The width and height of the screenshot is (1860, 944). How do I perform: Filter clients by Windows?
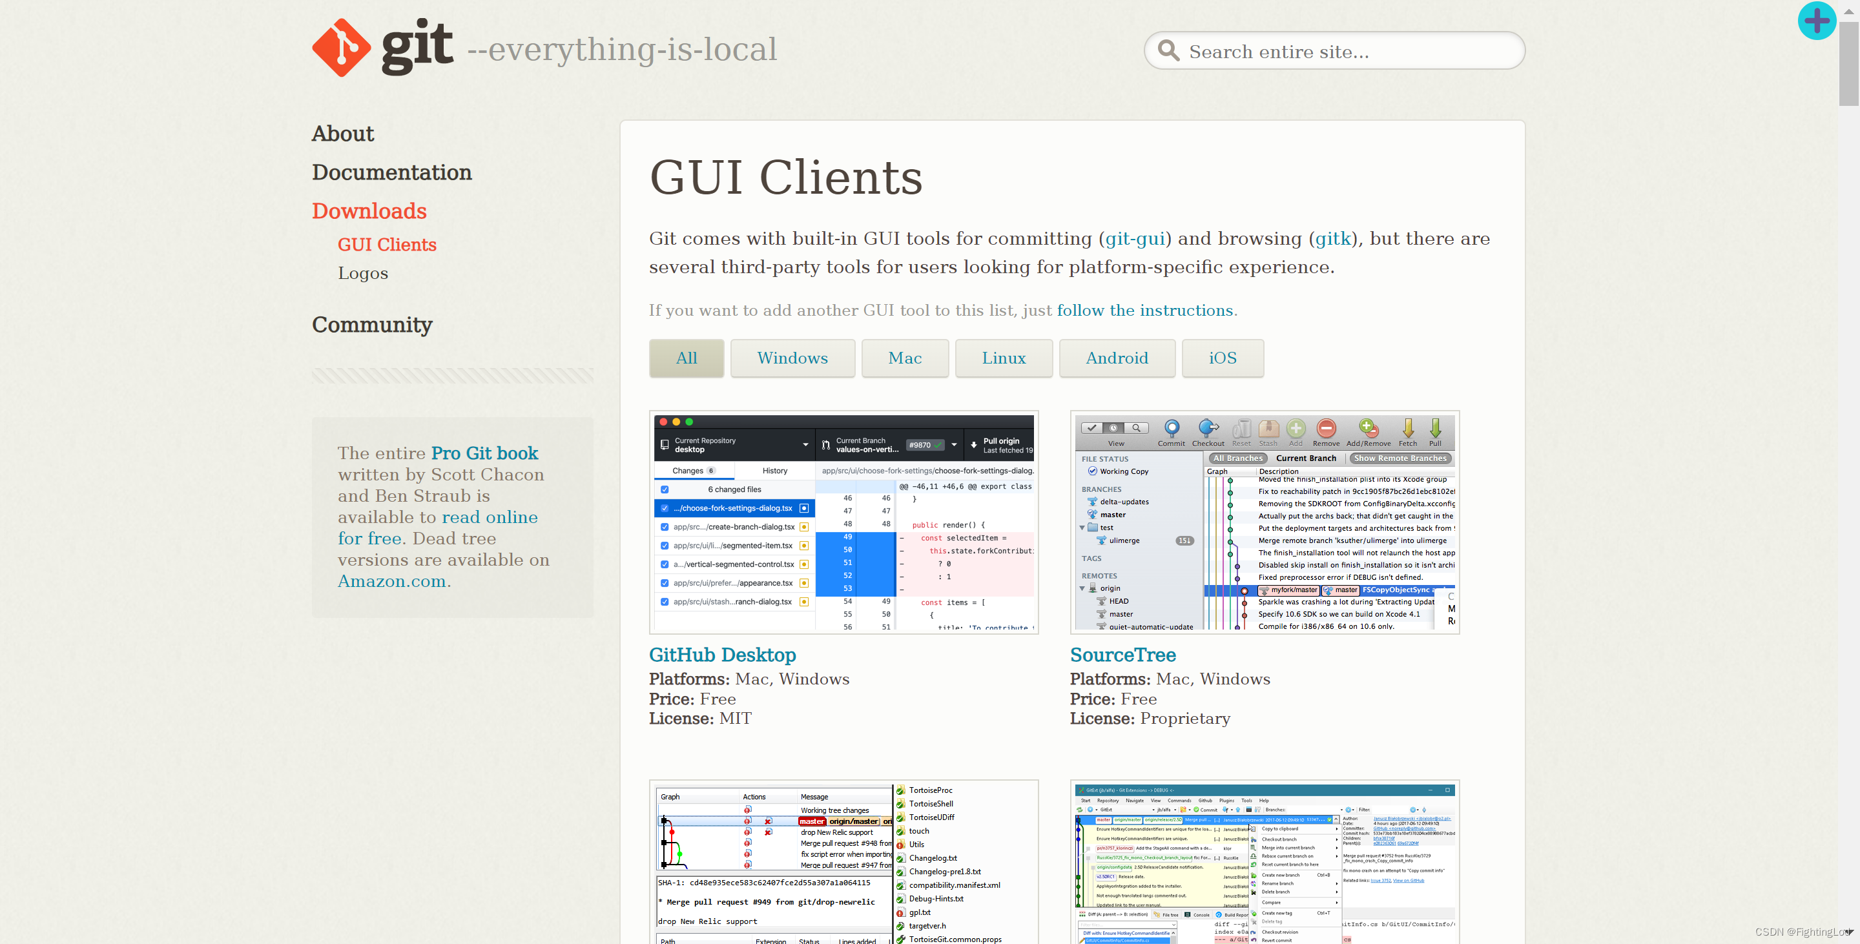click(793, 358)
